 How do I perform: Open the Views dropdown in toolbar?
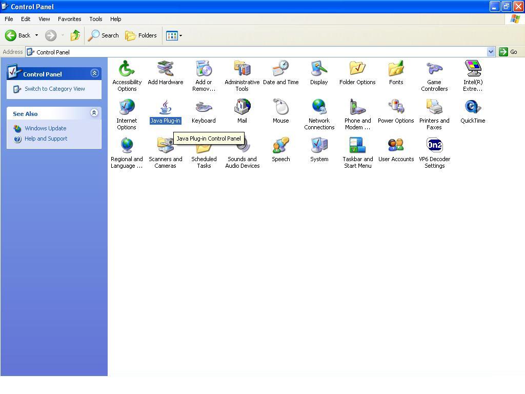[174, 35]
